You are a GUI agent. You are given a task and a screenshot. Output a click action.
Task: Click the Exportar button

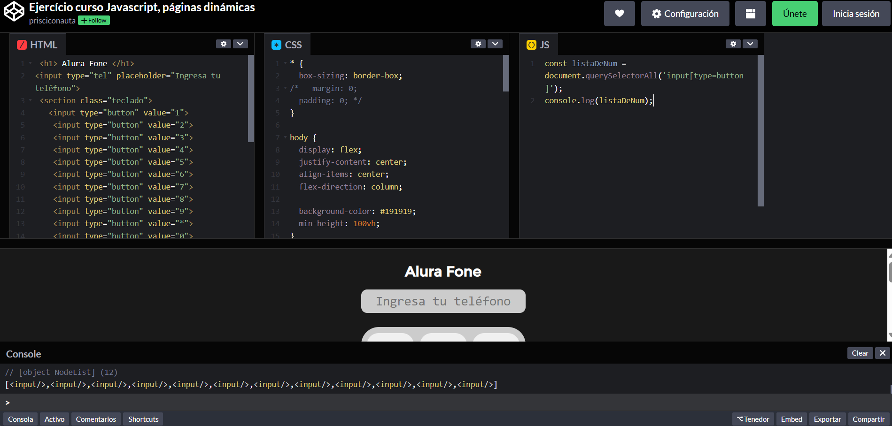827,419
